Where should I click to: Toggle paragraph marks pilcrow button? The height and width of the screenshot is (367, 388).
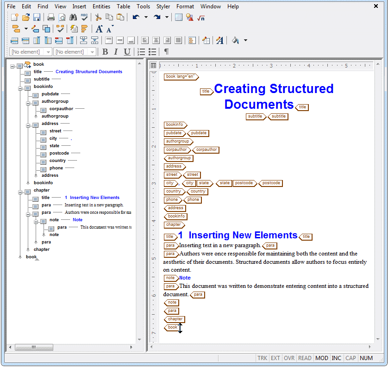(166, 52)
